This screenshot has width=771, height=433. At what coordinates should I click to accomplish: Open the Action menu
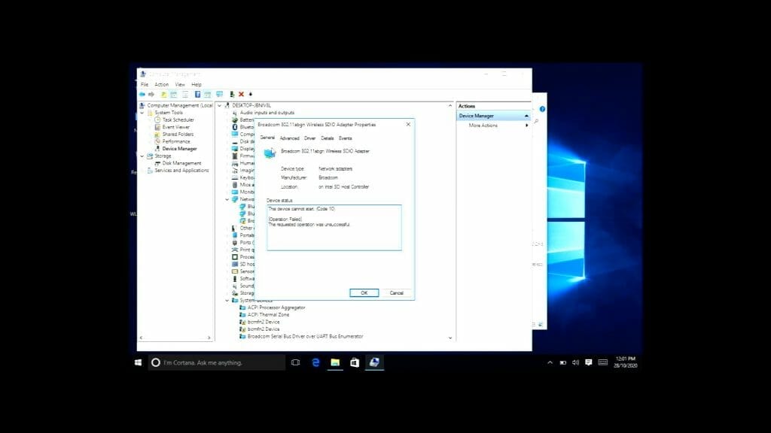click(160, 83)
